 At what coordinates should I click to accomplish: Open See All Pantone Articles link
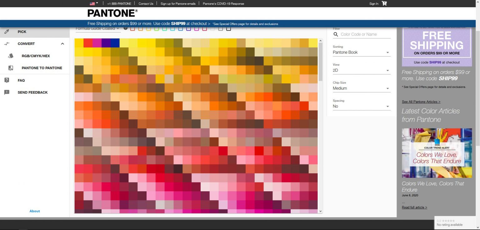(x=421, y=102)
